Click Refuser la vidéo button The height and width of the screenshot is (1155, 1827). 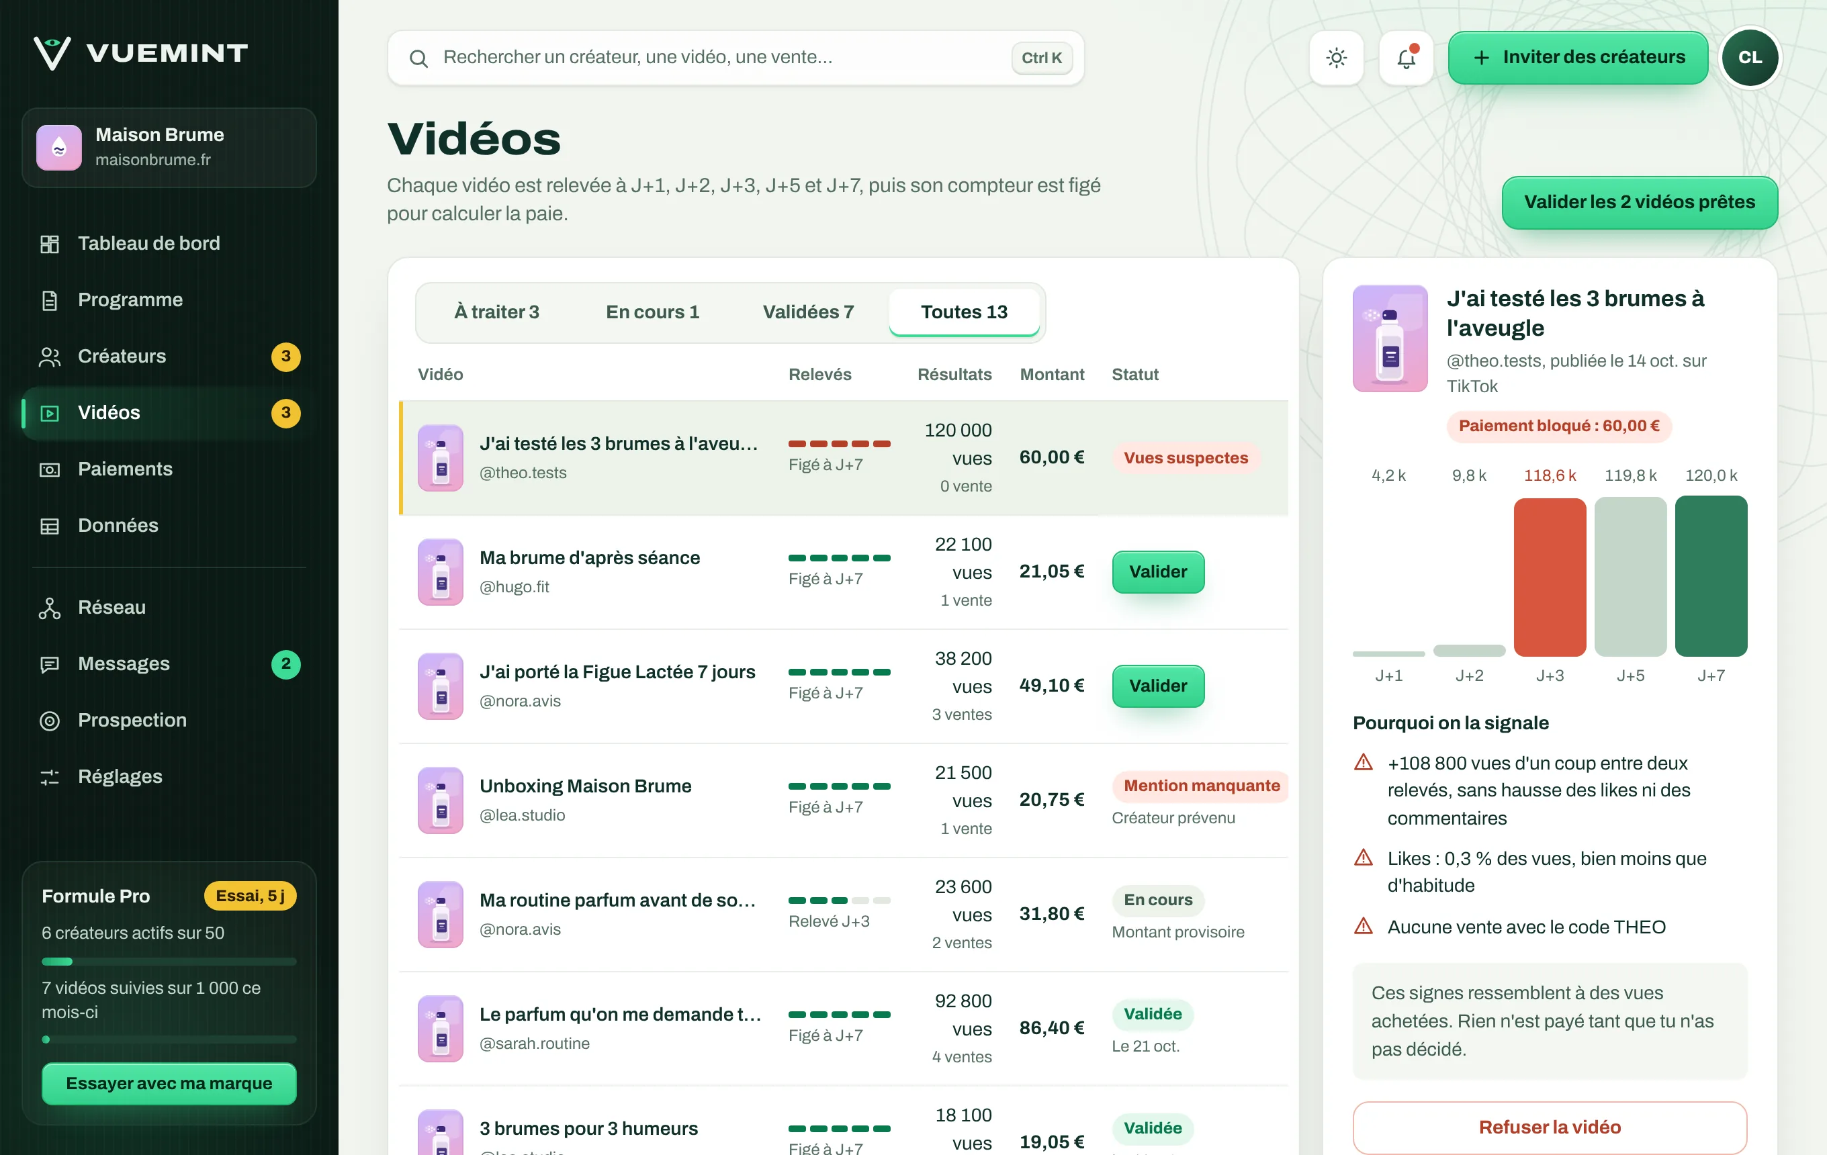pyautogui.click(x=1550, y=1127)
